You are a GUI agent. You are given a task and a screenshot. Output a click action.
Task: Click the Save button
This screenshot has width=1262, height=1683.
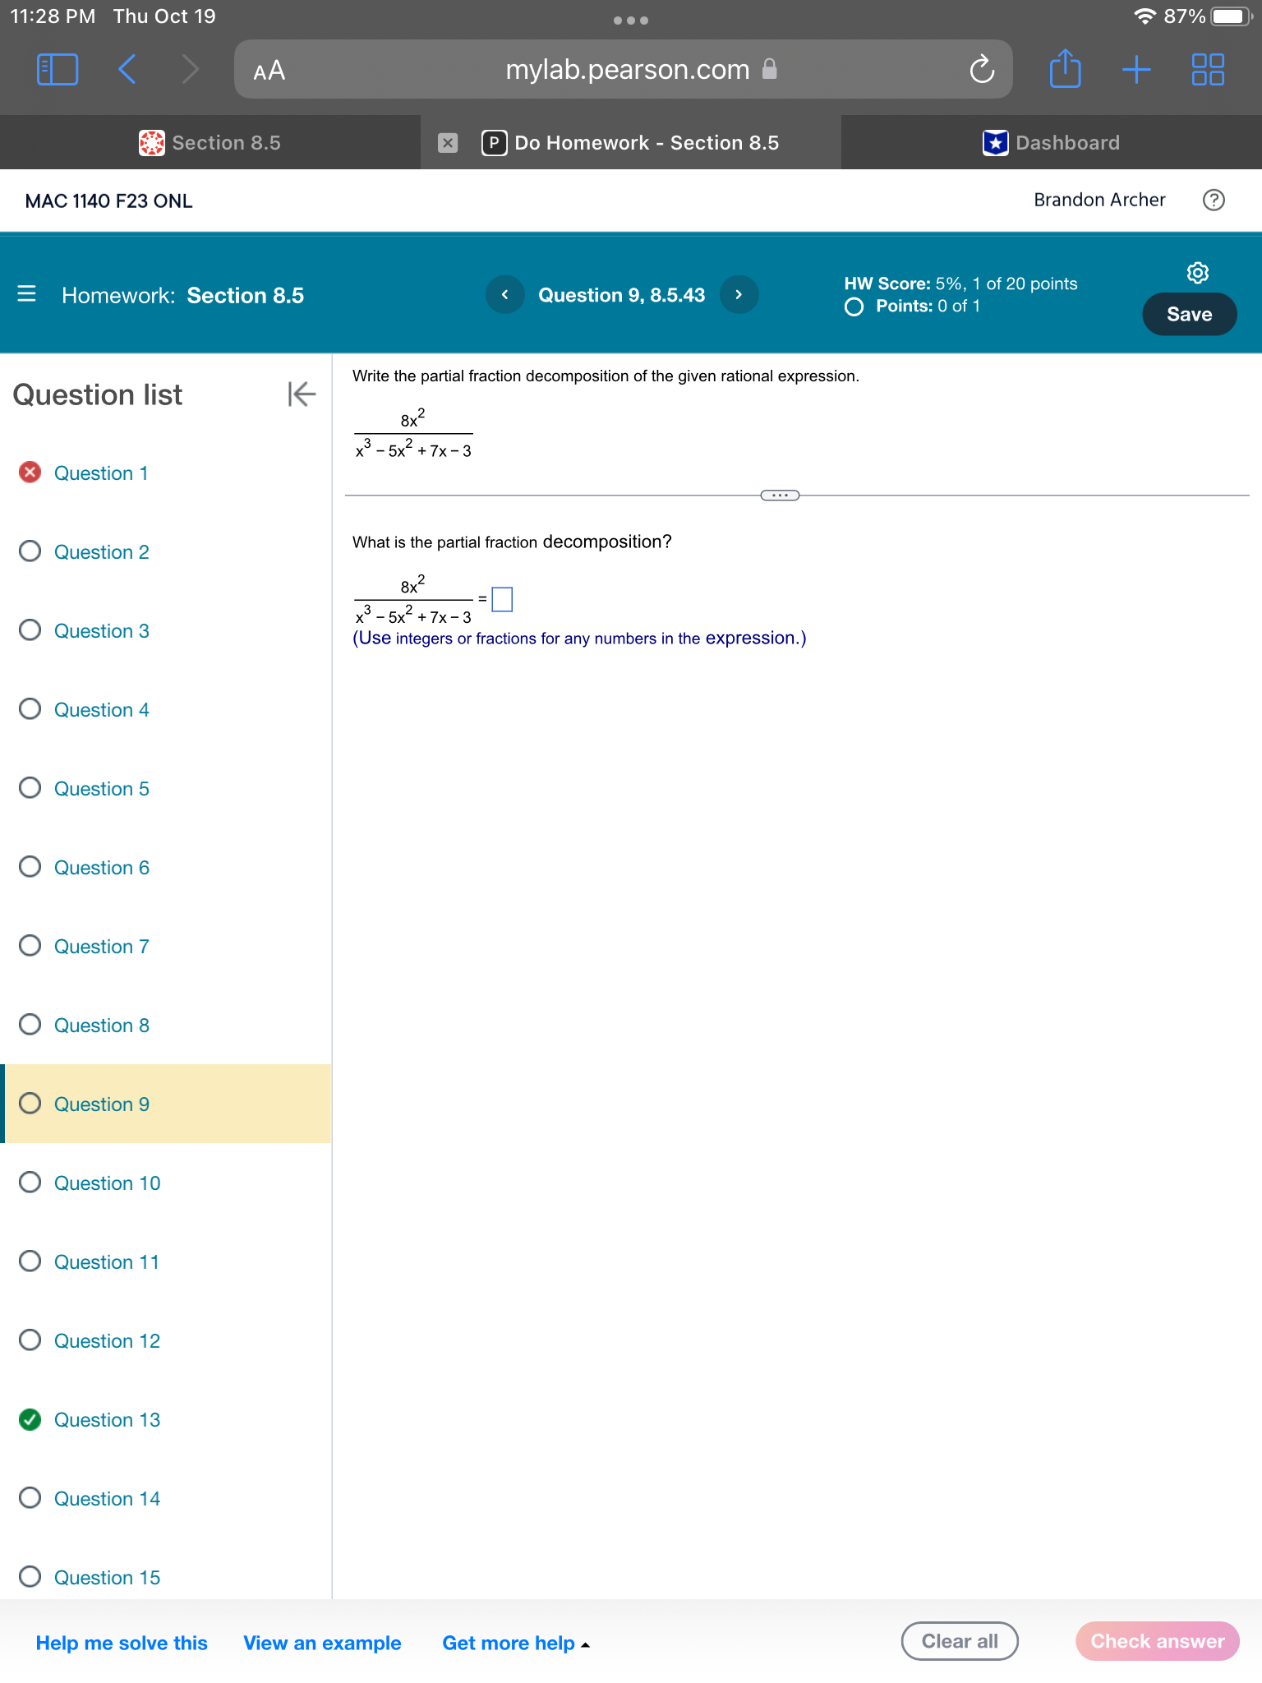1189,314
